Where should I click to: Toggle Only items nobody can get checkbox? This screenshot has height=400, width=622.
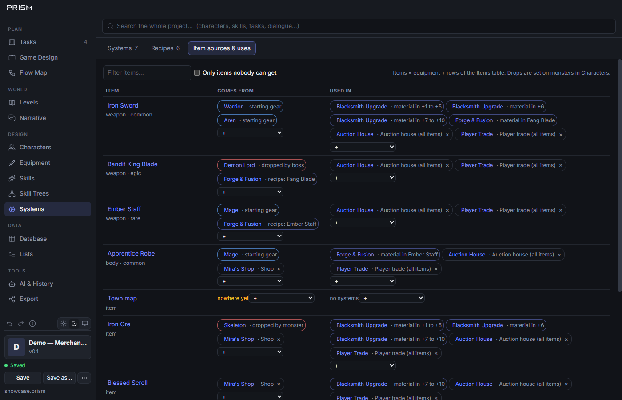[197, 72]
